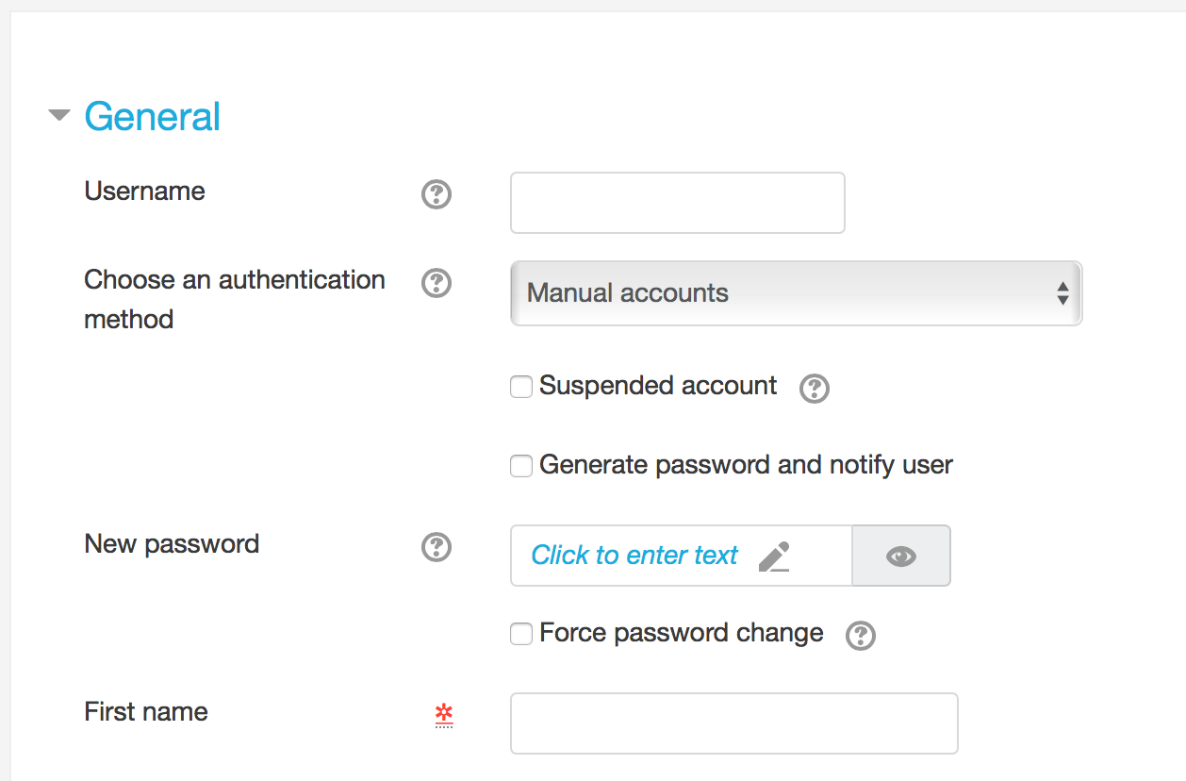Click the pencil edit icon in password field
This screenshot has width=1186, height=781.
[774, 557]
